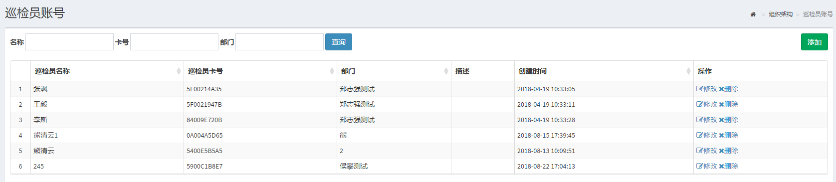Screen dimensions: 836x182
Task: Click the 查询 search button
Action: (339, 42)
